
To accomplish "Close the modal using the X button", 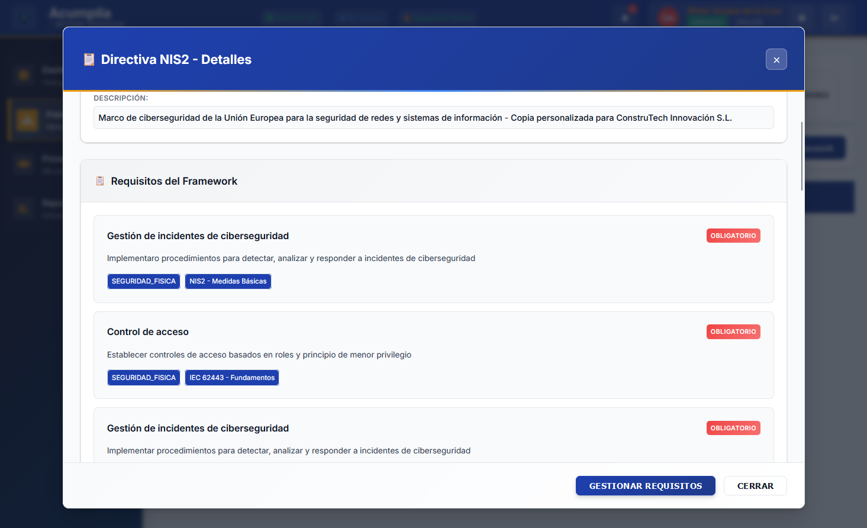I will [776, 60].
